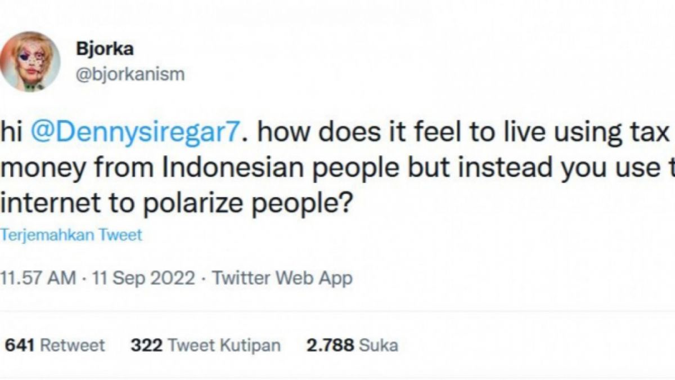This screenshot has width=675, height=380.
Task: Click the Twitter Web App source label
Action: (x=280, y=276)
